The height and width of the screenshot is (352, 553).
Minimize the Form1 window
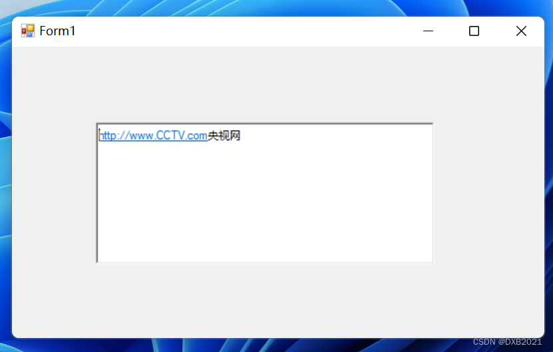(x=428, y=31)
